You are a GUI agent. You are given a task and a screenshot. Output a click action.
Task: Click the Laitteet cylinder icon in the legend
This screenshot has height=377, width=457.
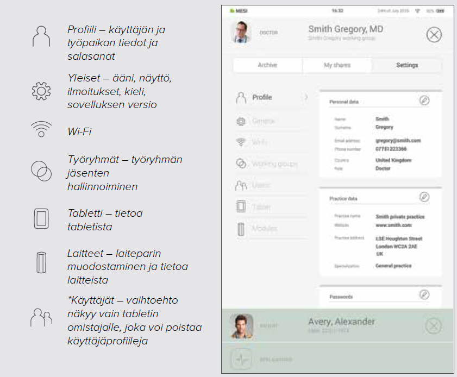(x=41, y=262)
